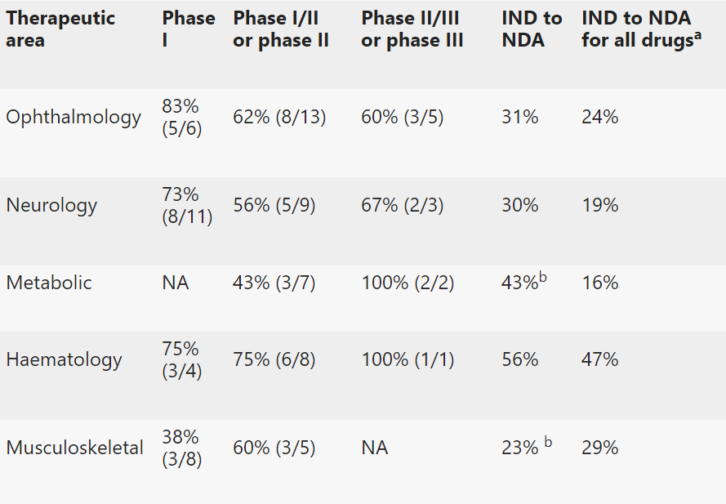Open footnote 'b' beside Metabolic 43%
726x504 pixels.
pos(543,277)
